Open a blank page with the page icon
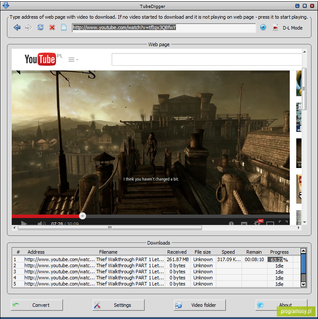The height and width of the screenshot is (319, 318). 64,27
